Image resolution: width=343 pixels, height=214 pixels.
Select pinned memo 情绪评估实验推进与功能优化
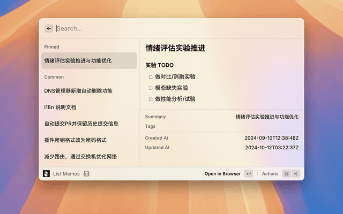pyautogui.click(x=89, y=60)
